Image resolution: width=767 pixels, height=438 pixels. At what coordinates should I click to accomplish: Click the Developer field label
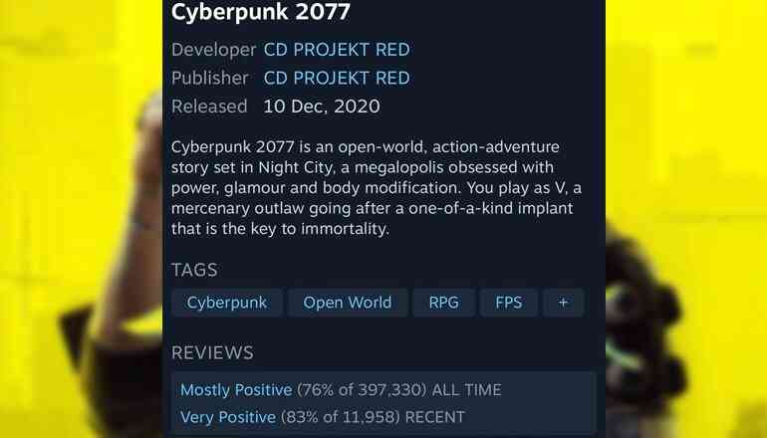point(214,50)
